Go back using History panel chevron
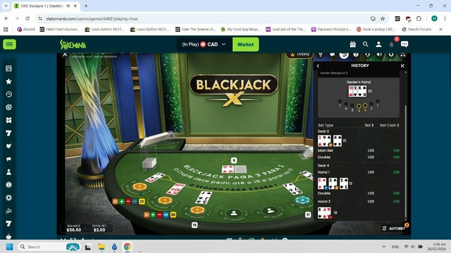The width and height of the screenshot is (451, 253). point(318,66)
